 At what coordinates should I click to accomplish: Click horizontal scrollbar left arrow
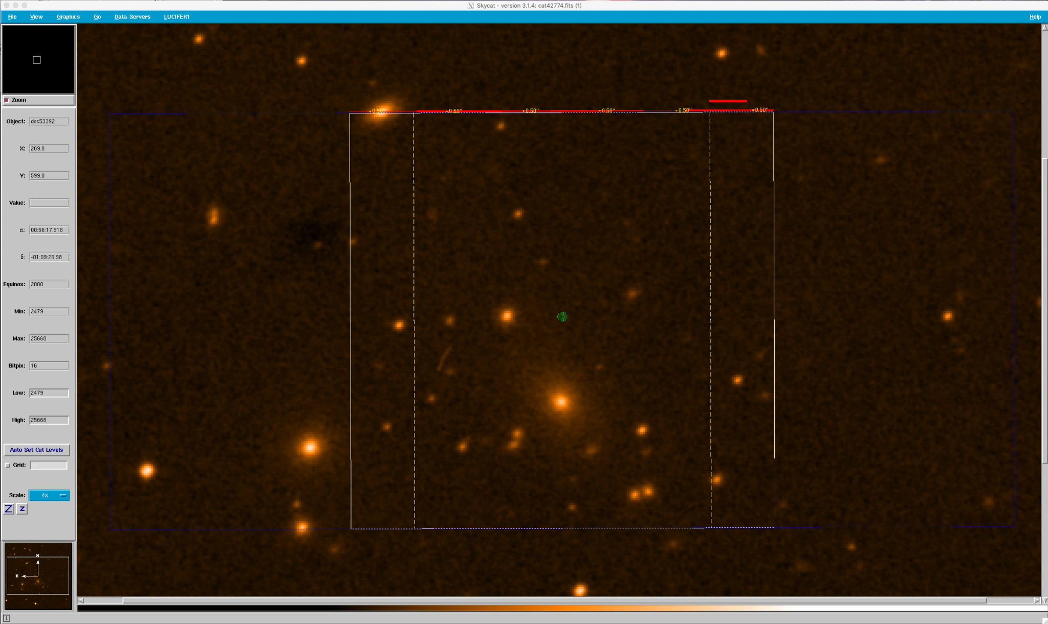click(81, 600)
